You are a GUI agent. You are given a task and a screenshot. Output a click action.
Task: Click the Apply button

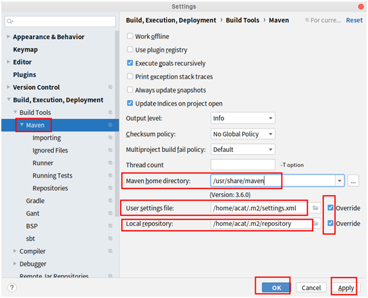346,287
